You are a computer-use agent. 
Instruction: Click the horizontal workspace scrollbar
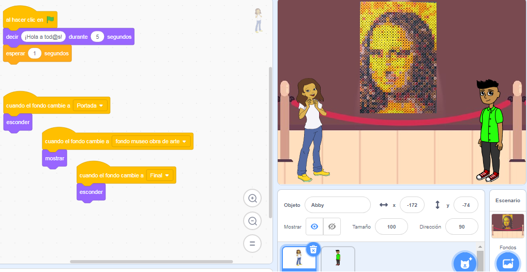[151, 262]
